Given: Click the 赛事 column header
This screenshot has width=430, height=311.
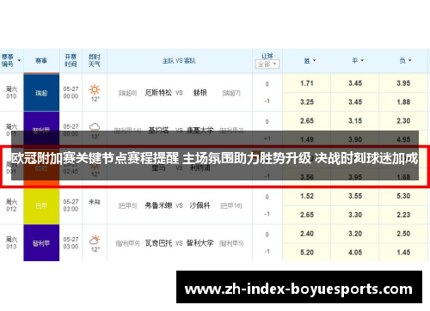Looking at the screenshot, I should 41,61.
